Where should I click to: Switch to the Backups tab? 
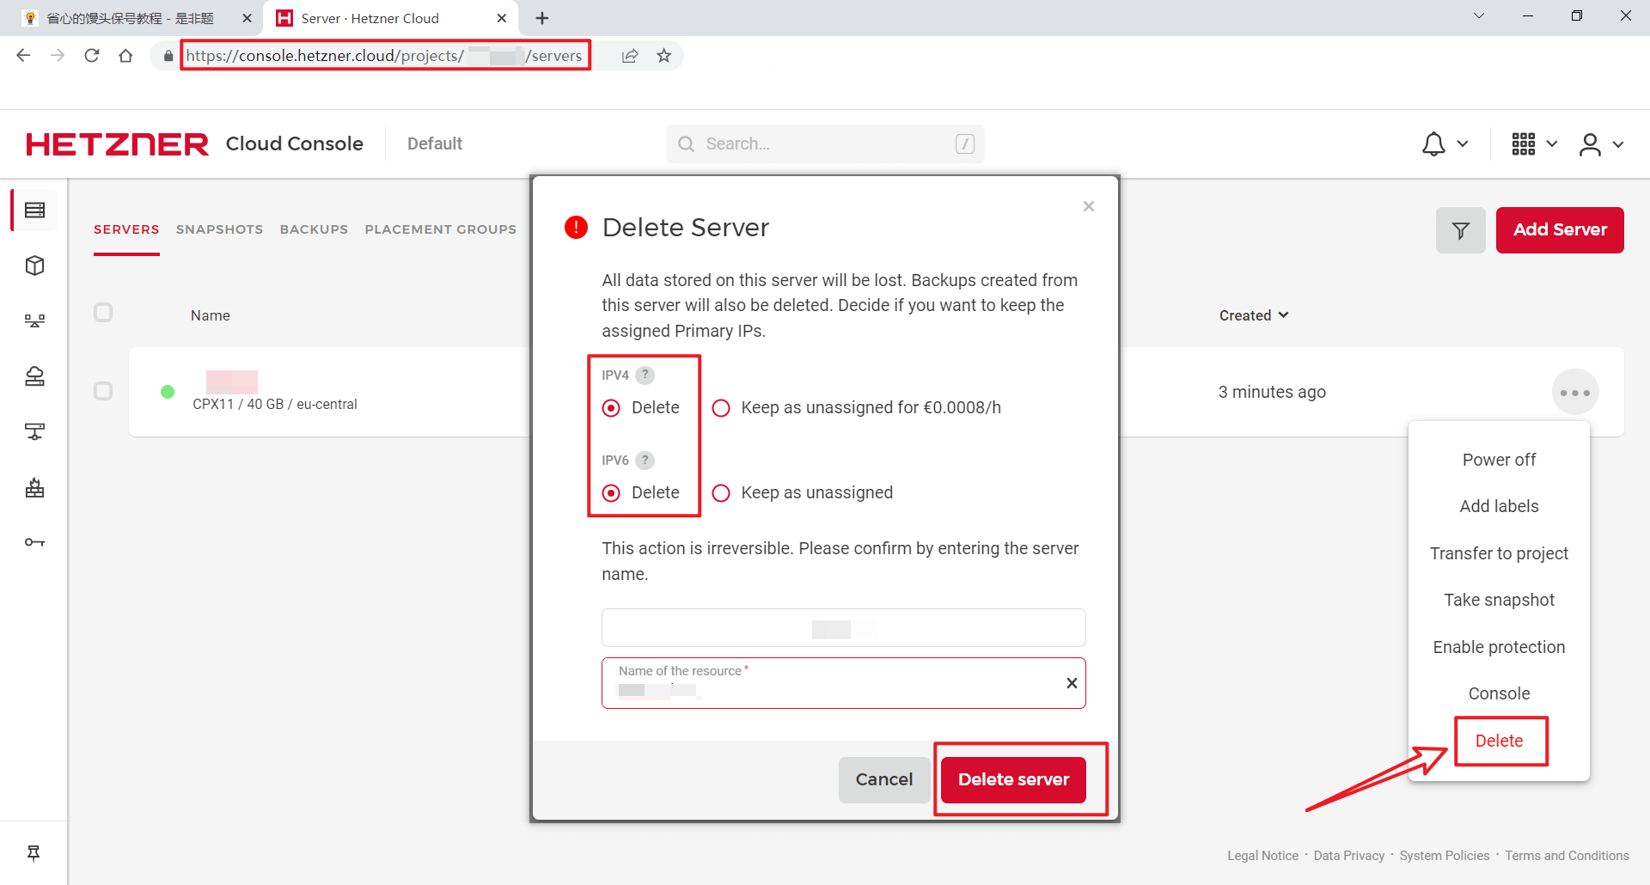(x=314, y=229)
